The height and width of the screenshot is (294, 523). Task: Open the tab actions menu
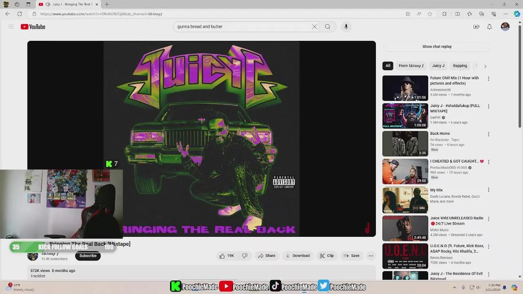tap(28, 4)
